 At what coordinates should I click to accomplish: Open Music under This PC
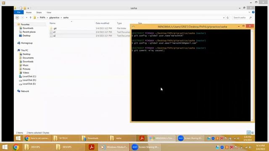(x=25, y=65)
